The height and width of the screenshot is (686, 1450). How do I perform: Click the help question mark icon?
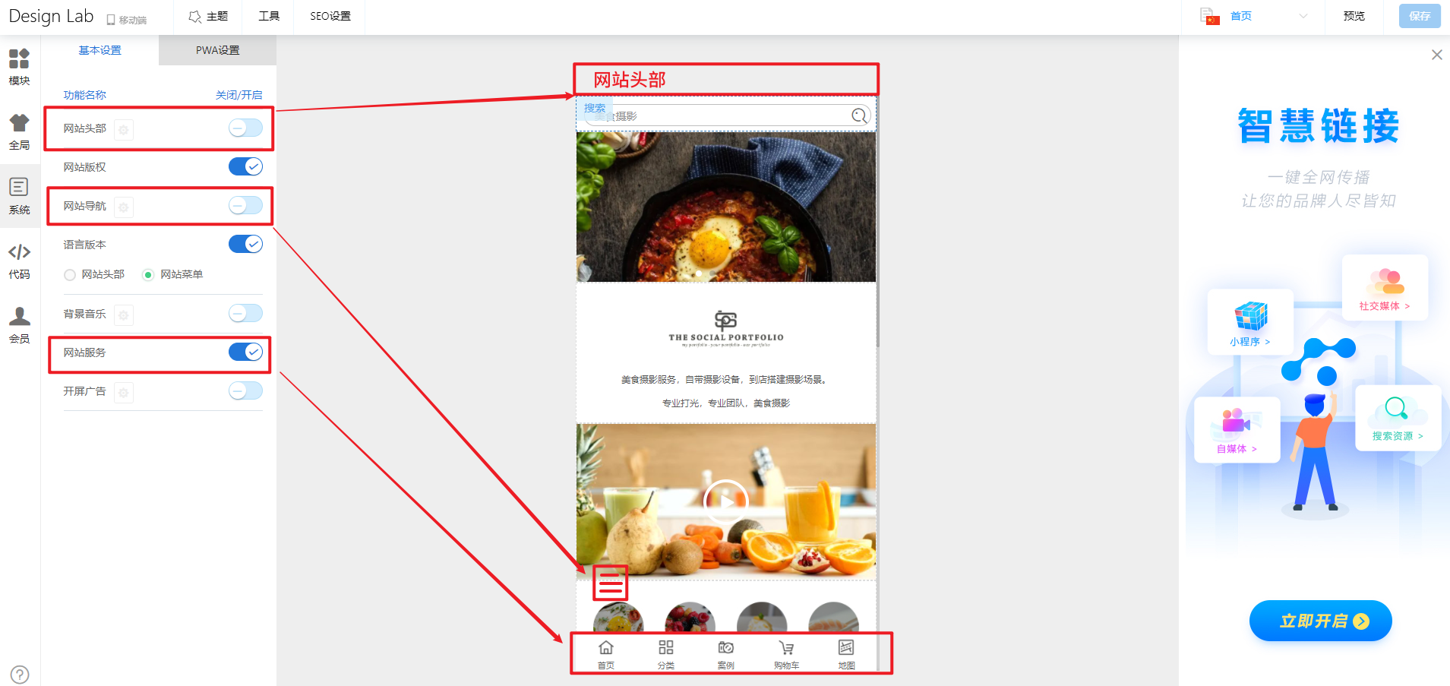pyautogui.click(x=20, y=674)
